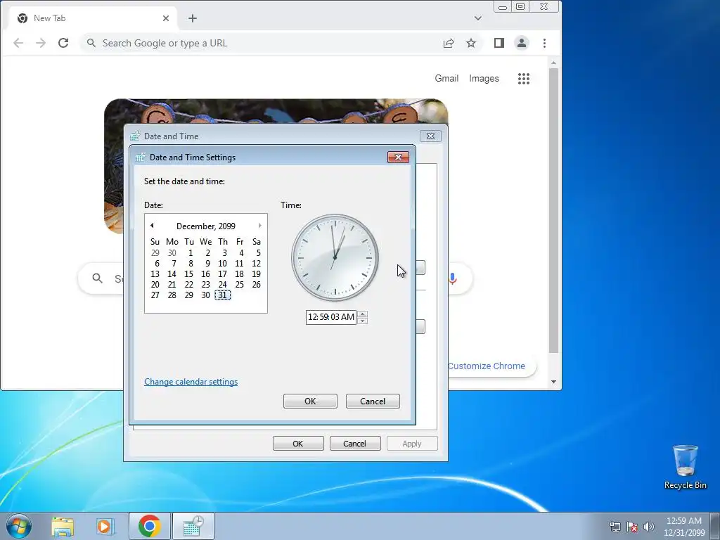
Task: Open Google apps grid
Action: tap(524, 79)
